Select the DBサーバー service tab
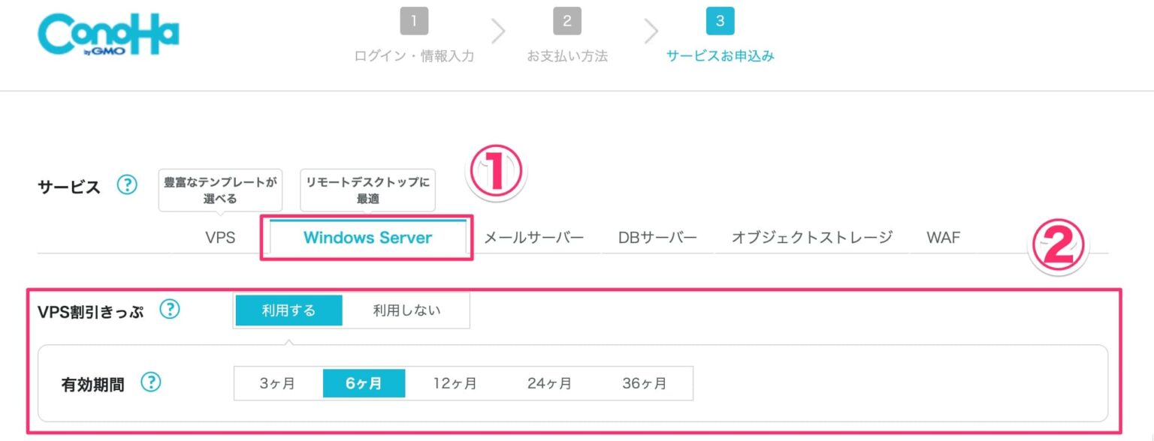The height and width of the screenshot is (441, 1154). pos(657,237)
